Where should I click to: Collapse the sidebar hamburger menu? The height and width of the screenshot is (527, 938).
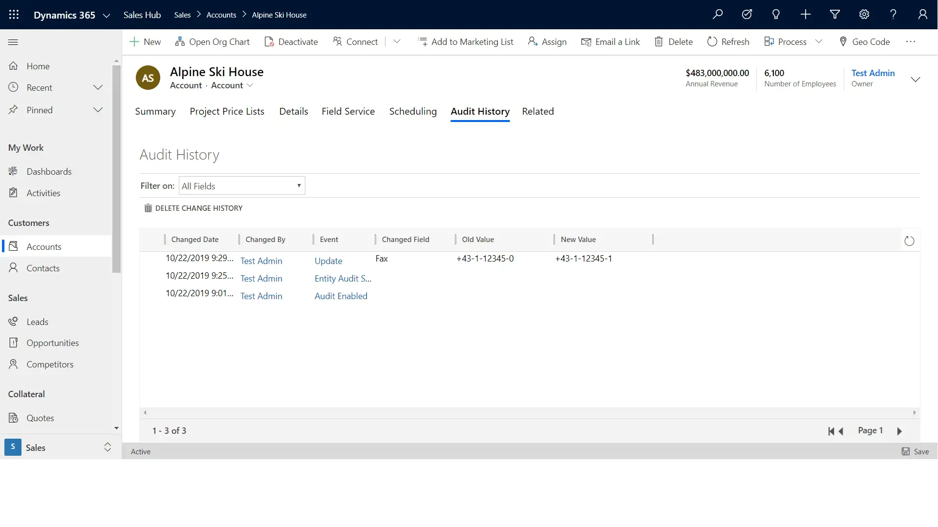[x=13, y=42]
